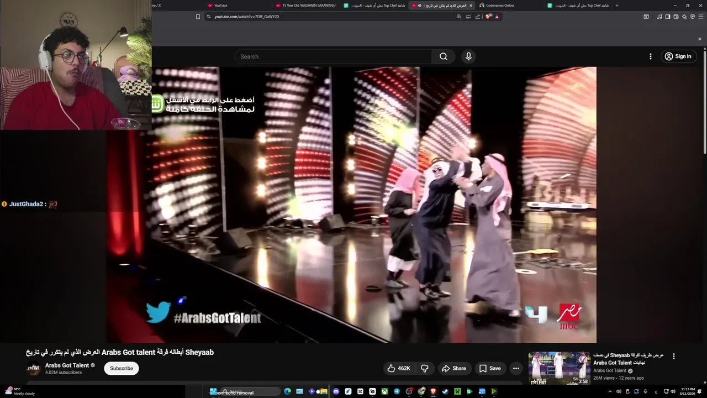Image resolution: width=707 pixels, height=398 pixels.
Task: Open Brave browser taskbar icon
Action: 434,391
